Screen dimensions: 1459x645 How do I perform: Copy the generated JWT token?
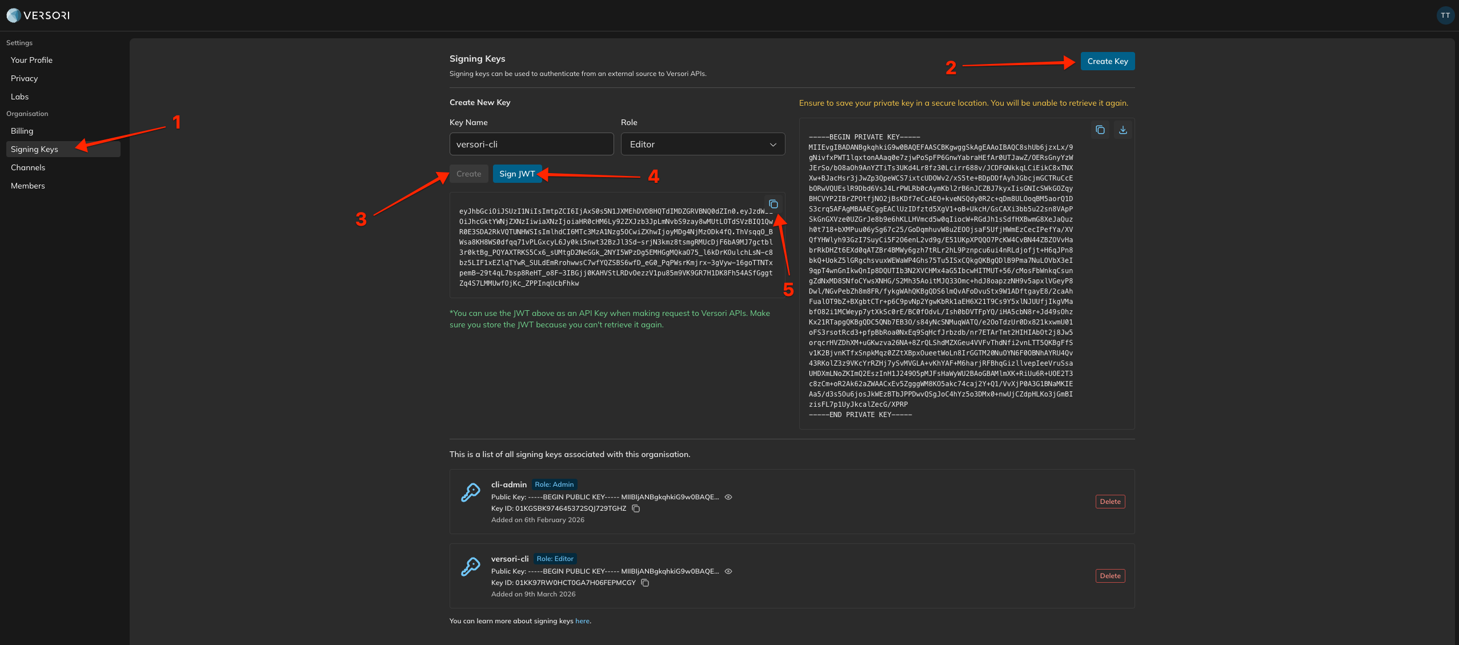[x=773, y=204]
